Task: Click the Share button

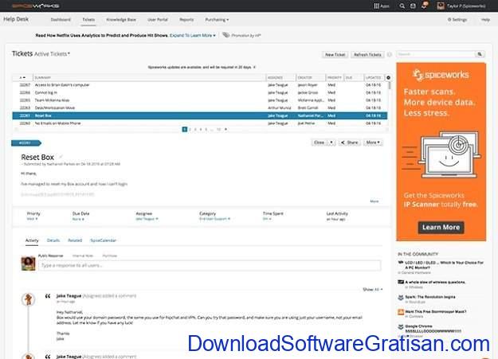Action: [x=349, y=142]
